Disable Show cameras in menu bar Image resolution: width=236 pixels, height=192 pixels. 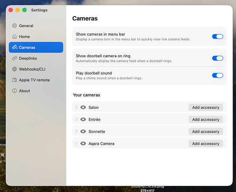pos(217,36)
